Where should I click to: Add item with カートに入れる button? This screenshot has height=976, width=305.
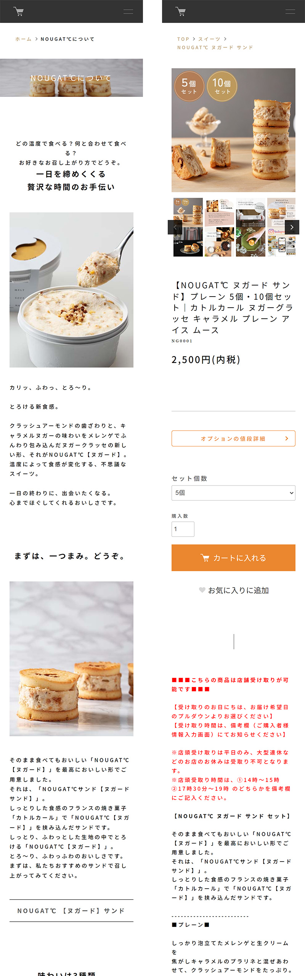(x=233, y=558)
